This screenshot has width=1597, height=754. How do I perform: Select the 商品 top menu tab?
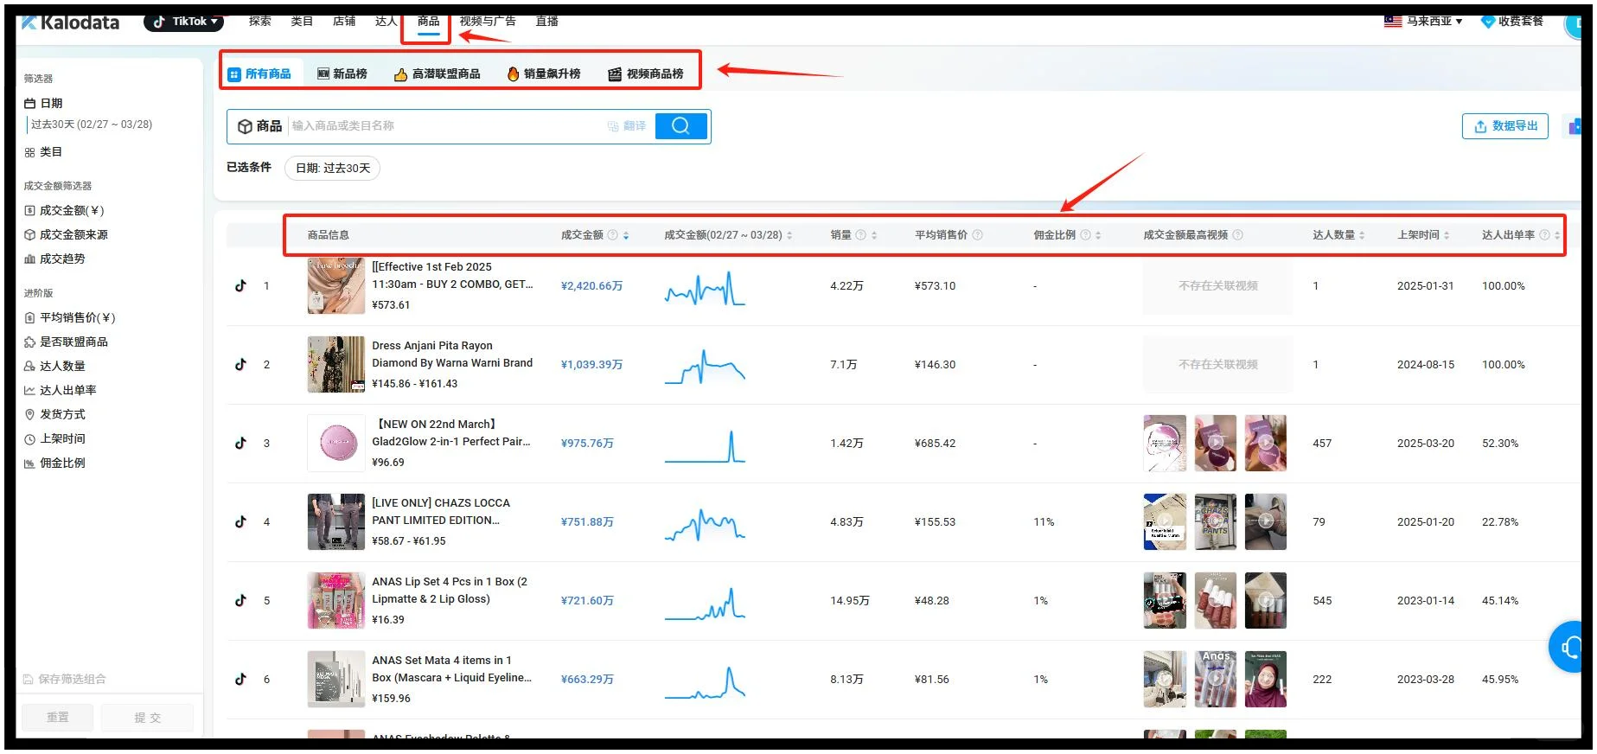click(x=428, y=21)
